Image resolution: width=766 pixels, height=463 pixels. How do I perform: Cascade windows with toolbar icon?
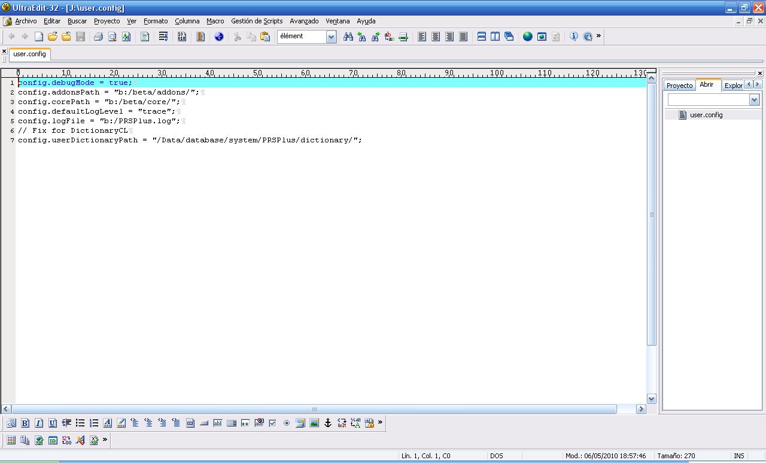509,36
